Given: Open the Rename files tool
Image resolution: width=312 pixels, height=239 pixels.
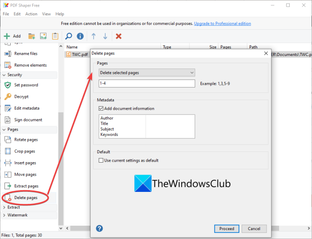Looking at the screenshot, I should (x=26, y=54).
